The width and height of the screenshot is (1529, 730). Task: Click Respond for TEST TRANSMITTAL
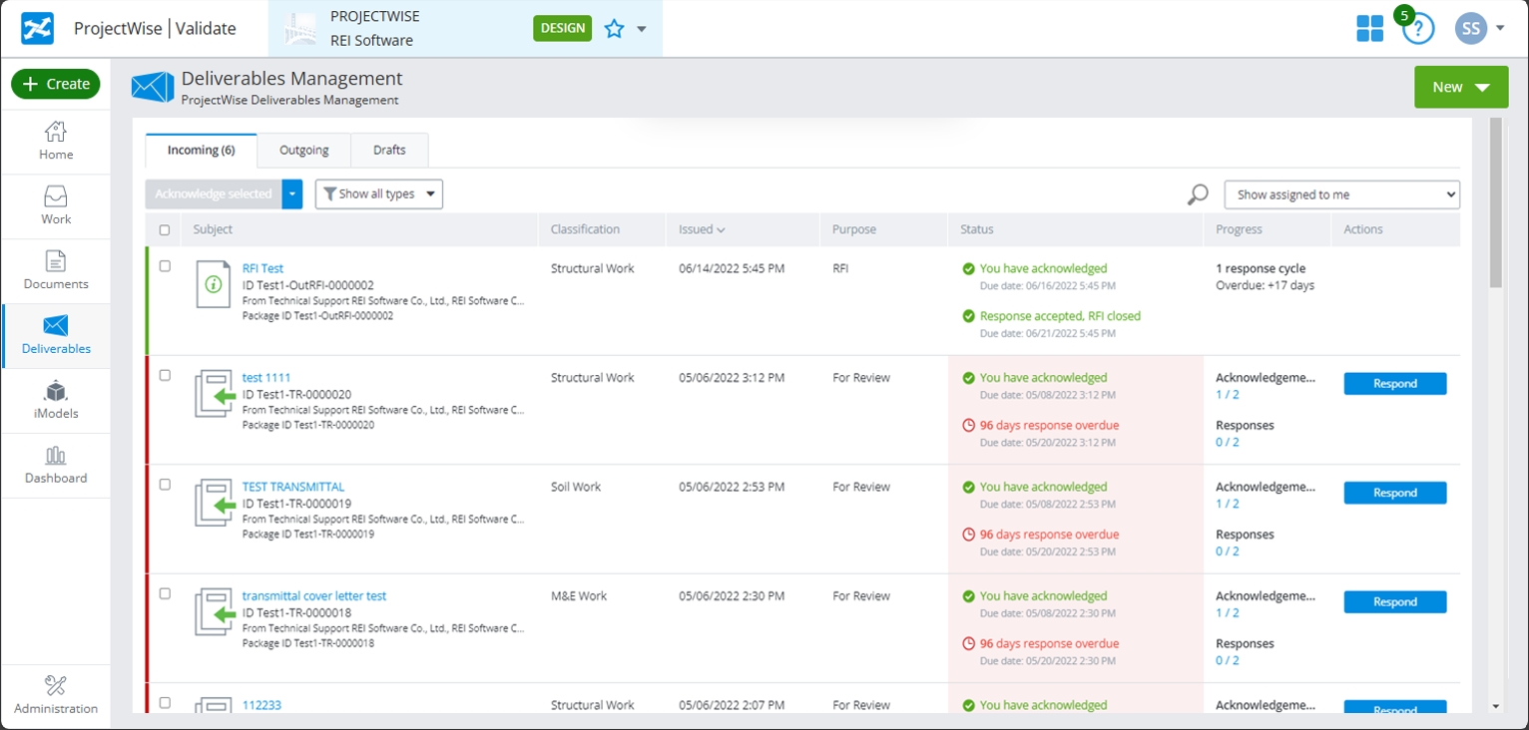pyautogui.click(x=1395, y=493)
